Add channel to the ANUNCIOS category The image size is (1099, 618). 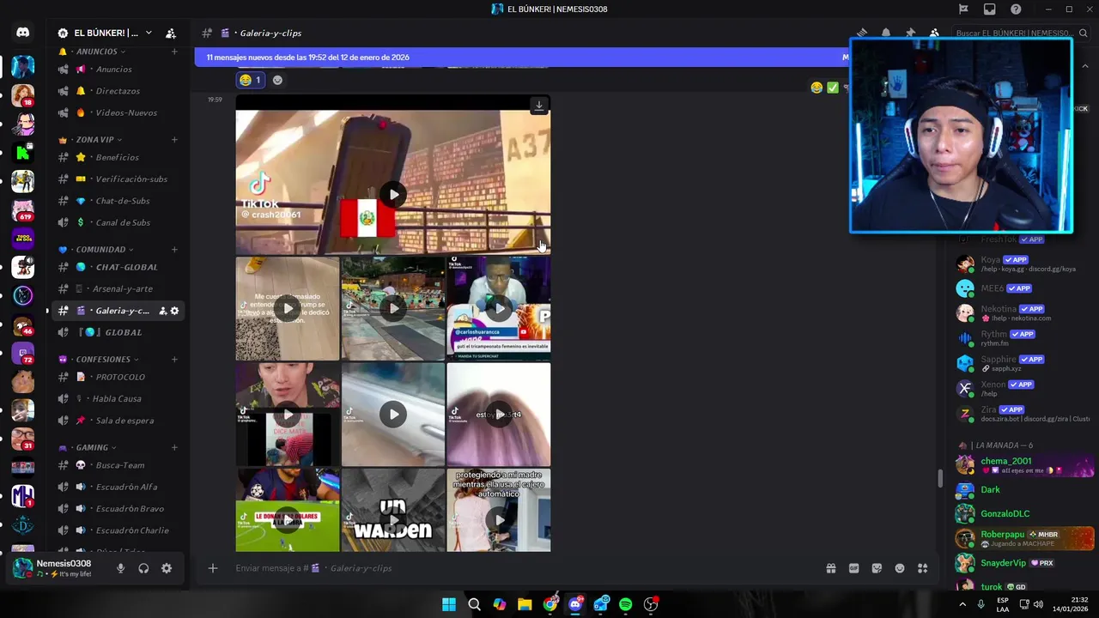[x=174, y=51]
